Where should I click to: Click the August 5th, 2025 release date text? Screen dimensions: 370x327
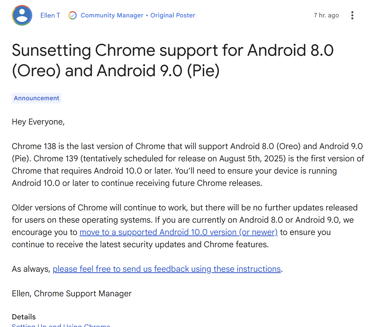(x=252, y=159)
